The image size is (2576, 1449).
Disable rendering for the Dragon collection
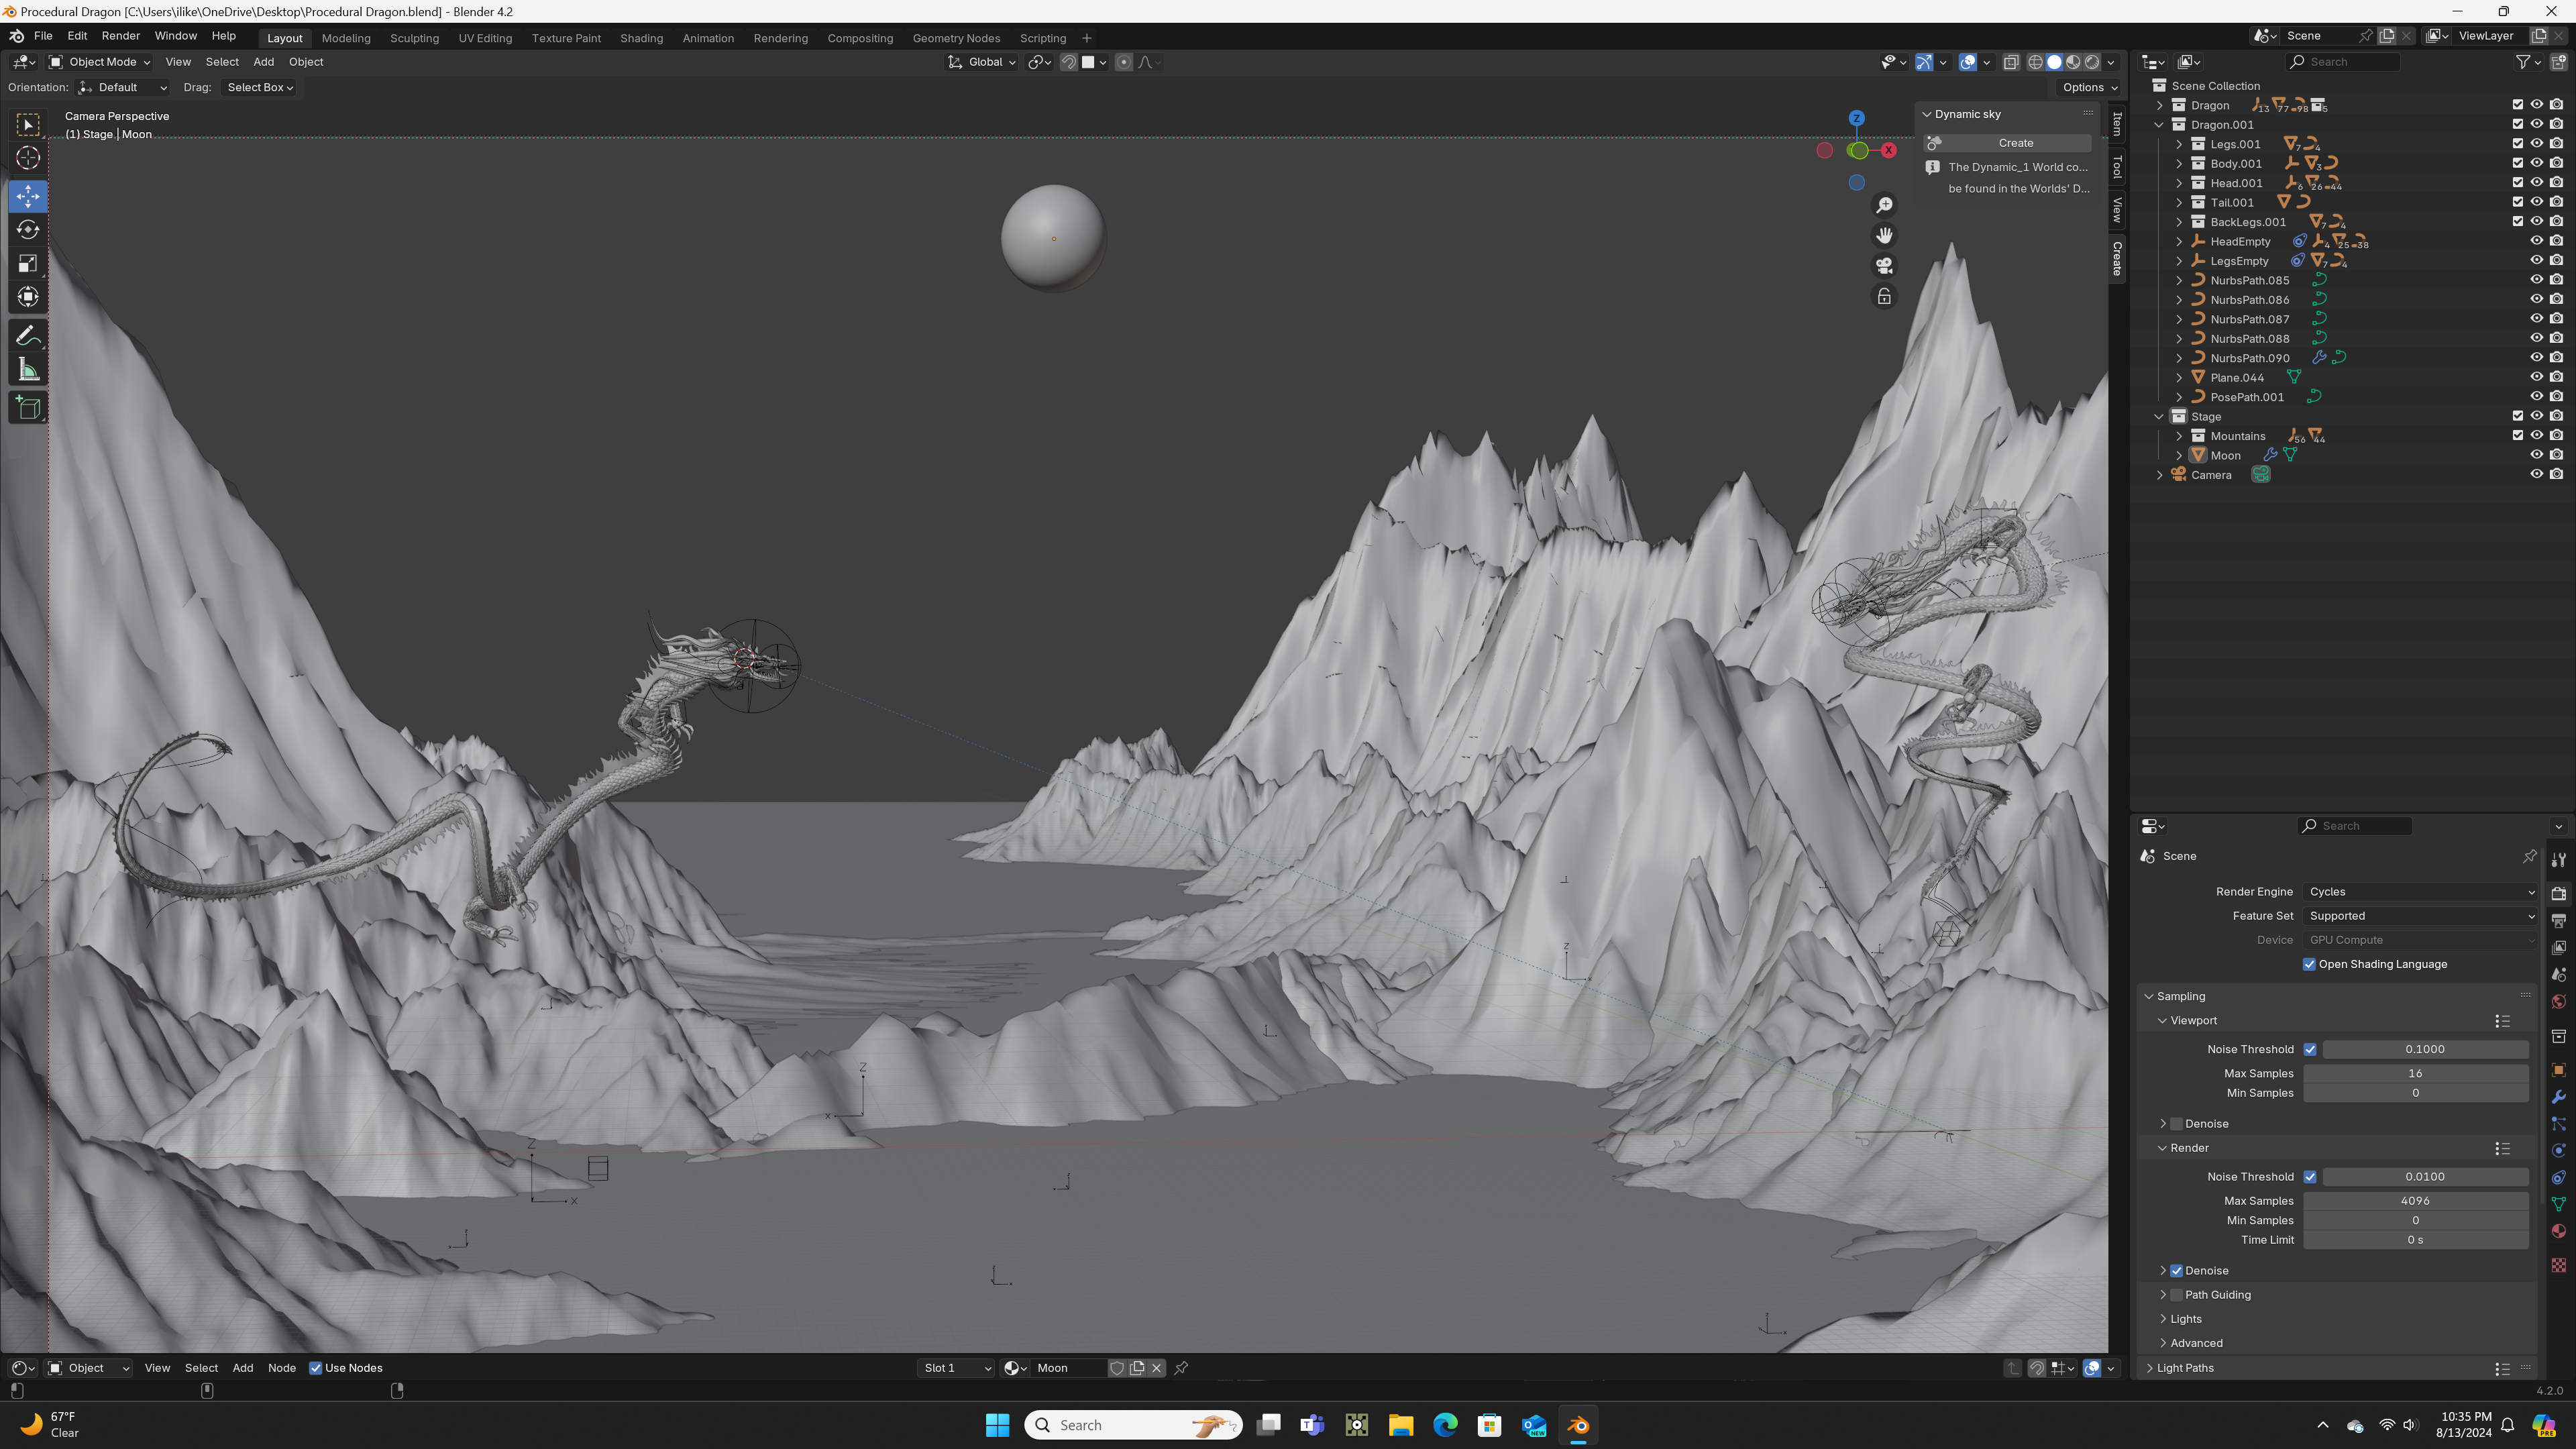point(2556,105)
